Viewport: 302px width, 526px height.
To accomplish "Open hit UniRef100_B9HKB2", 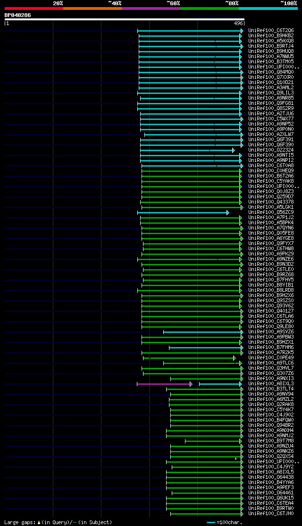I will pyautogui.click(x=271, y=35).
